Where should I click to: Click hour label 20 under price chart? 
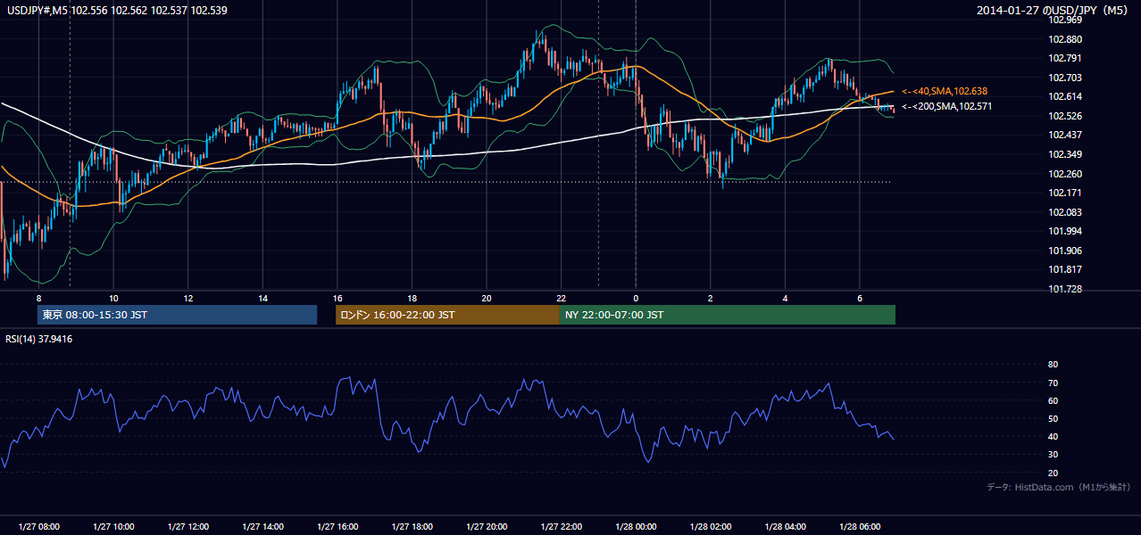click(487, 298)
